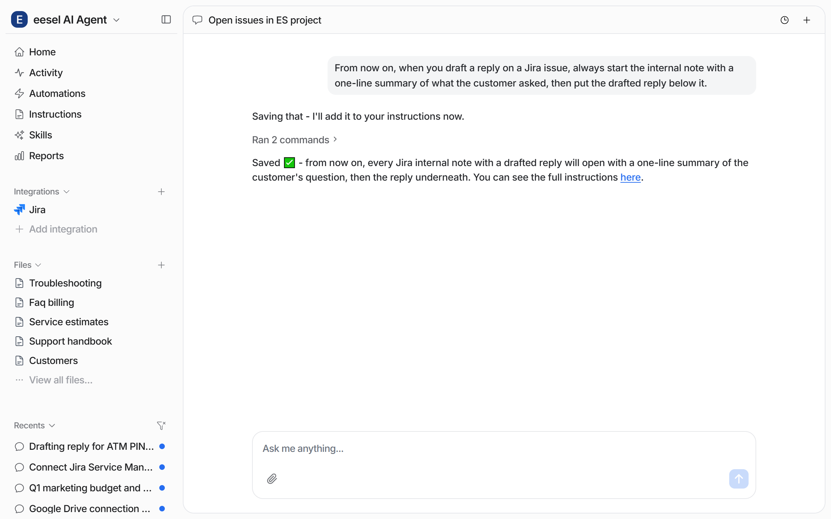Open the full instructions 'here' link

click(631, 177)
